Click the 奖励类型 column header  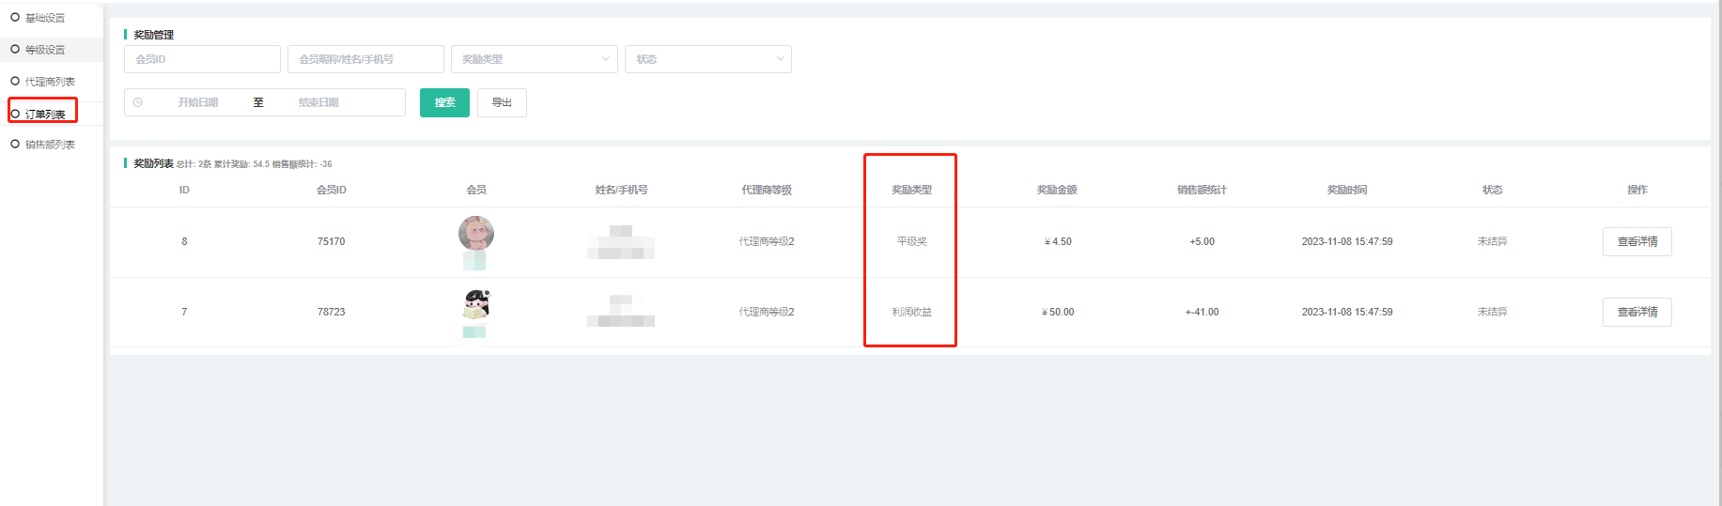tap(911, 190)
